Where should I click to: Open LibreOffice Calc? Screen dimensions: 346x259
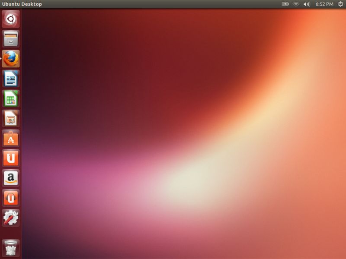10,98
